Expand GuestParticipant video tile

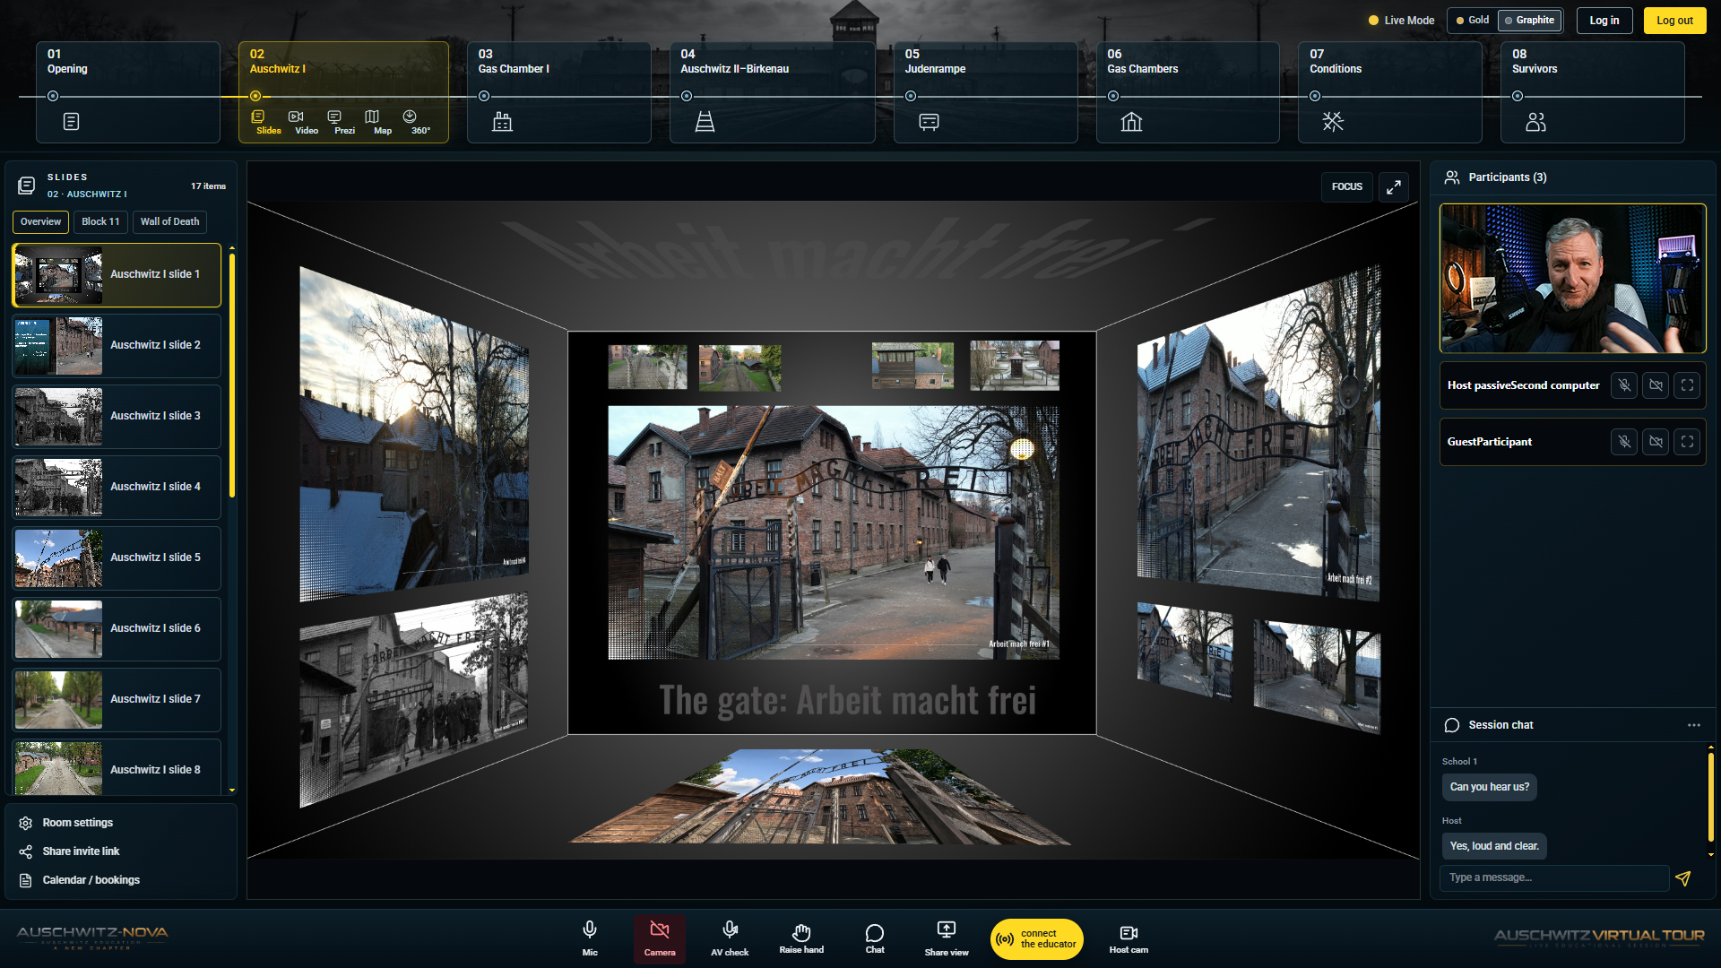(x=1687, y=442)
